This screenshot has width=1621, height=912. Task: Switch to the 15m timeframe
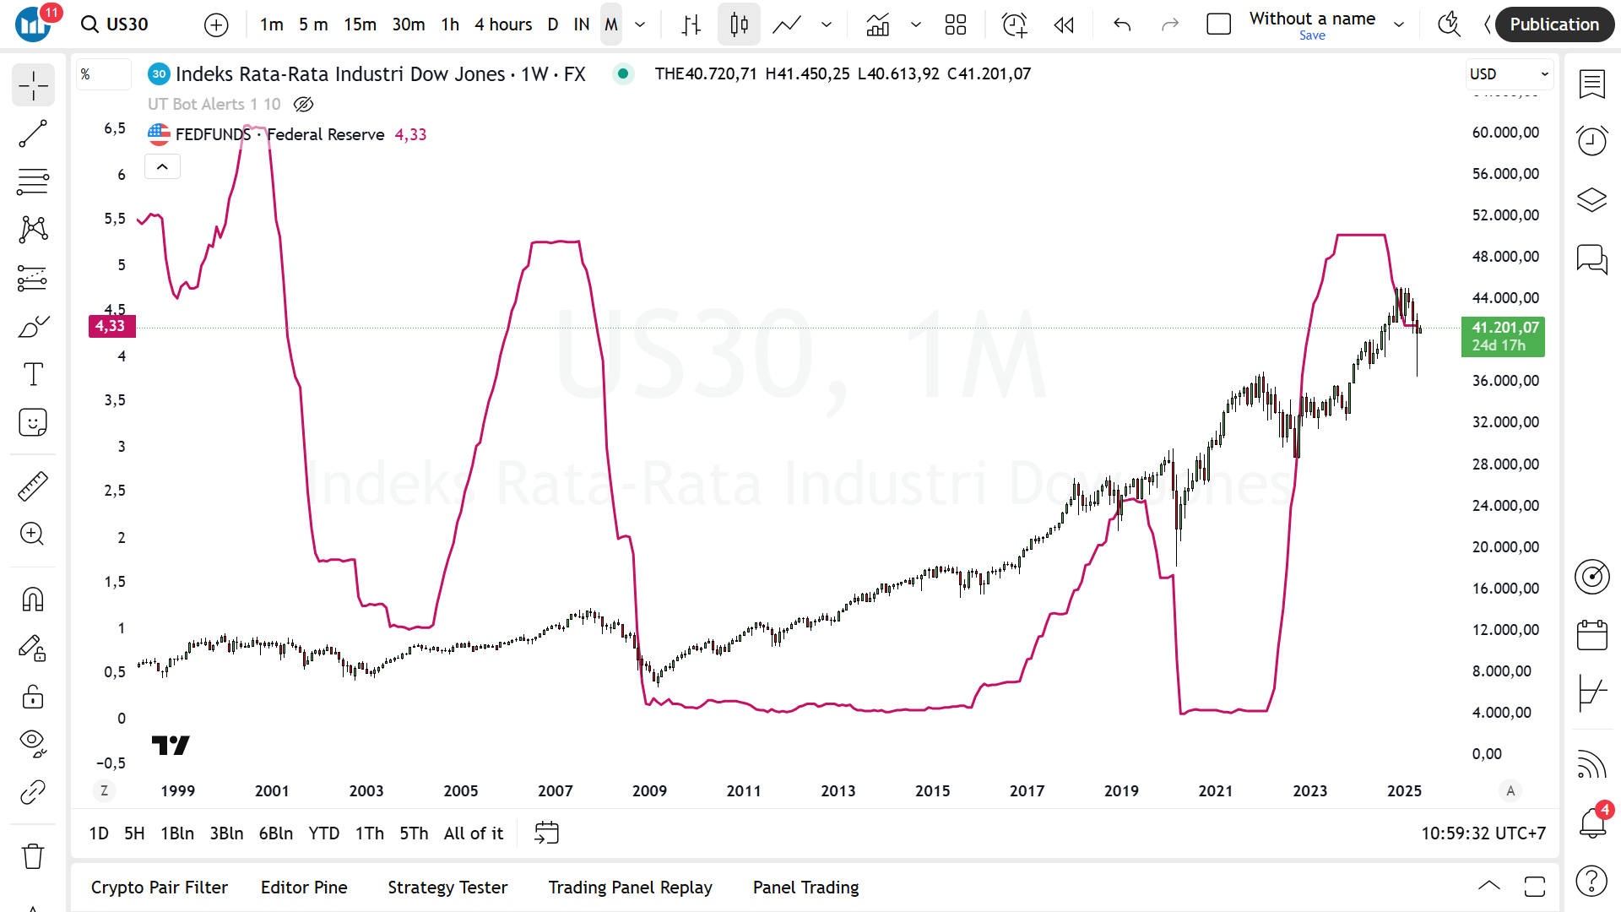360,24
